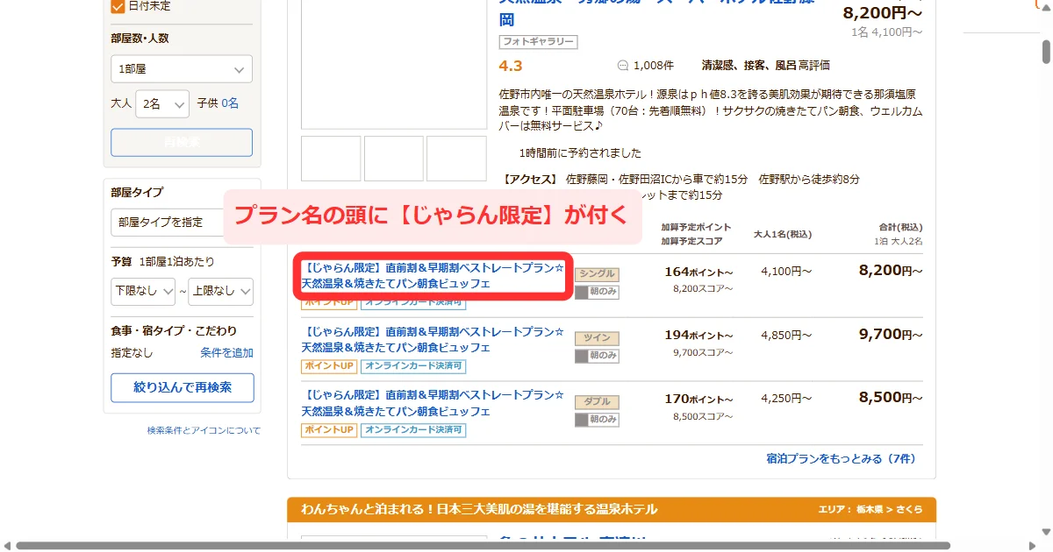
Task: Open 検索条件とアイコンについて link
Action: click(204, 430)
